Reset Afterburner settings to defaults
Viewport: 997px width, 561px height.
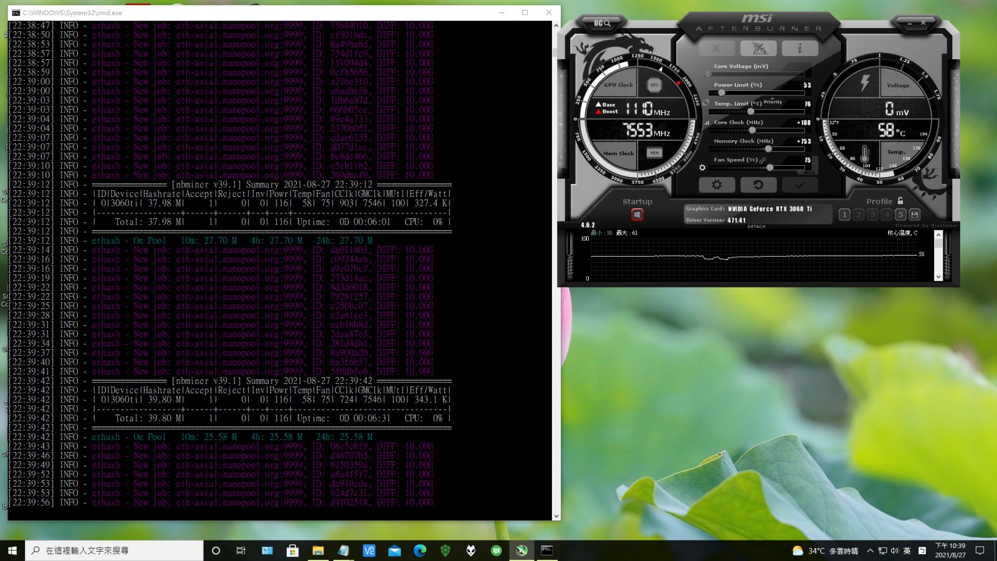(758, 185)
